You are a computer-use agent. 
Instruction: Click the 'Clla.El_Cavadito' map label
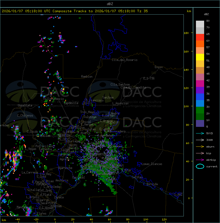coord(133,87)
